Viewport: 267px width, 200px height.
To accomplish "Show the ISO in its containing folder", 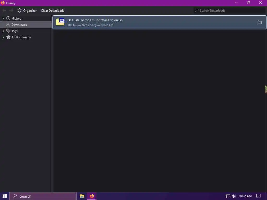I will pyautogui.click(x=259, y=22).
